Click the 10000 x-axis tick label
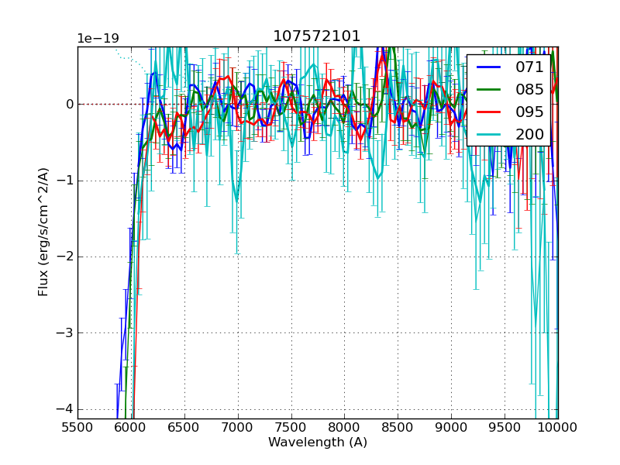Viewport: 620px width, 465px height. coord(558,427)
